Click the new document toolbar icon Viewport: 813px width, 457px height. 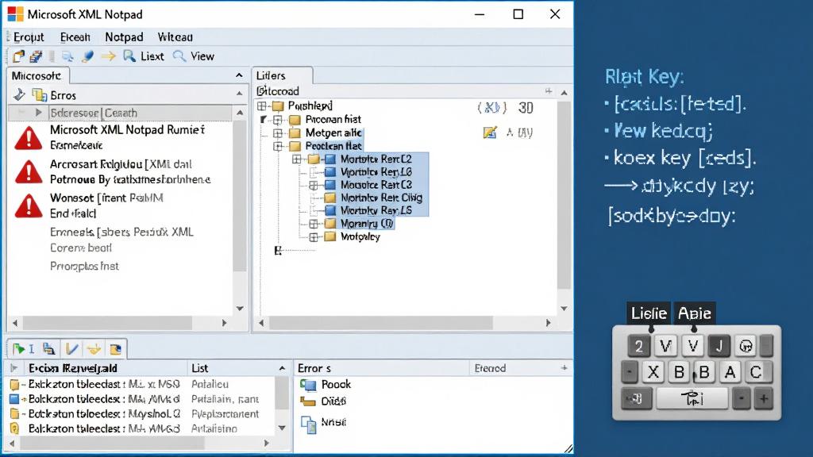point(19,56)
